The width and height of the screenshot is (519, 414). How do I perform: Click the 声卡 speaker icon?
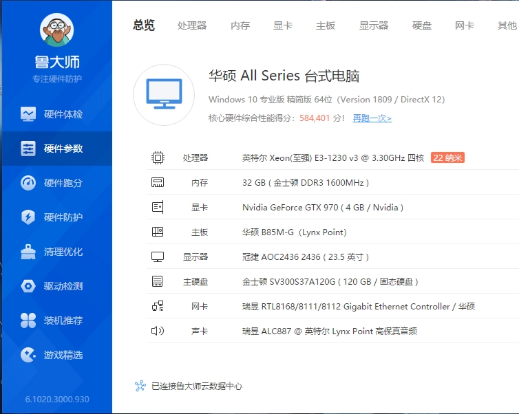(158, 331)
